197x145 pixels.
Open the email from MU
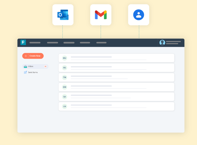[x=116, y=58]
